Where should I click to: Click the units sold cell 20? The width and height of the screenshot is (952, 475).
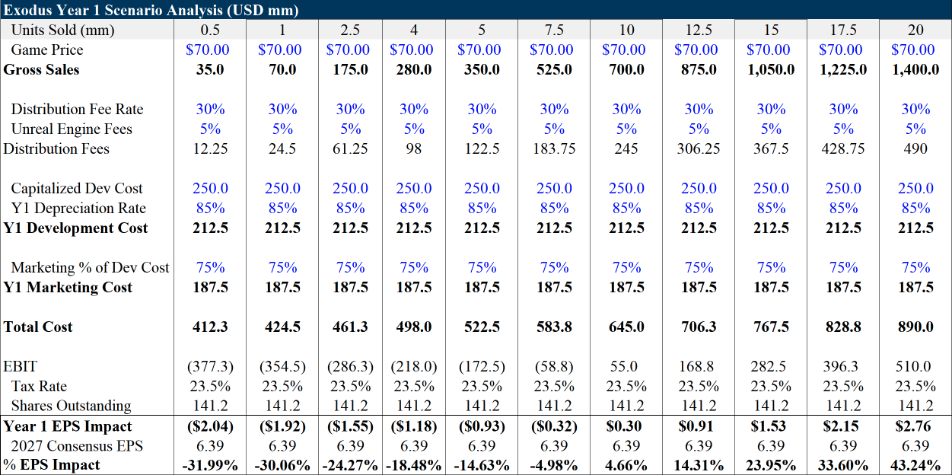point(915,30)
